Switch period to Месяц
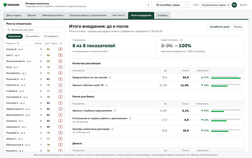Image resolution: width=252 pixels, height=158 pixels. click(238, 27)
